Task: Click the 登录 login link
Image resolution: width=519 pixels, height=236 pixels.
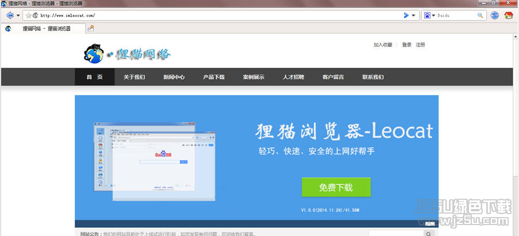Action: 406,45
